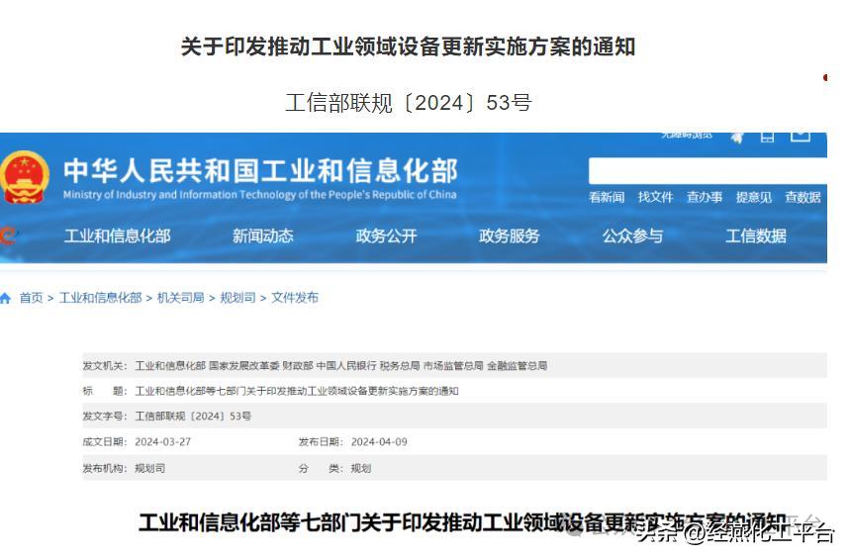
Task: Open the 政务公开 navigation menu
Action: tap(387, 235)
